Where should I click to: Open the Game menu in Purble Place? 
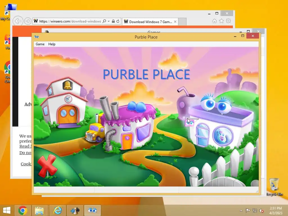(40, 44)
